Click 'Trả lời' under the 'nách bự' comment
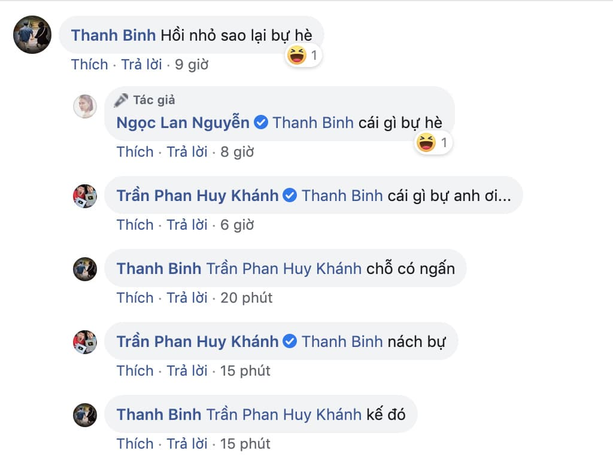 click(189, 371)
